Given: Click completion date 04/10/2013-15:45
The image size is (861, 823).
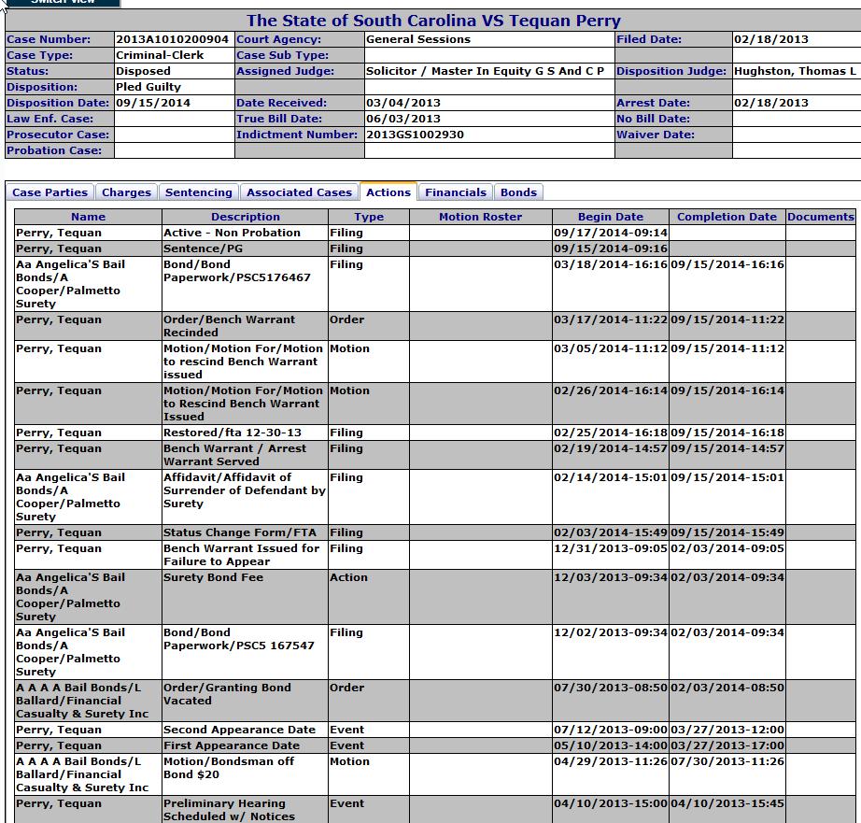Looking at the screenshot, I should pyautogui.click(x=727, y=803).
